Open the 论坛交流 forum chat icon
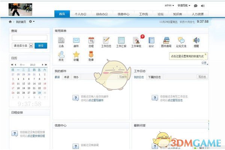 (181, 40)
